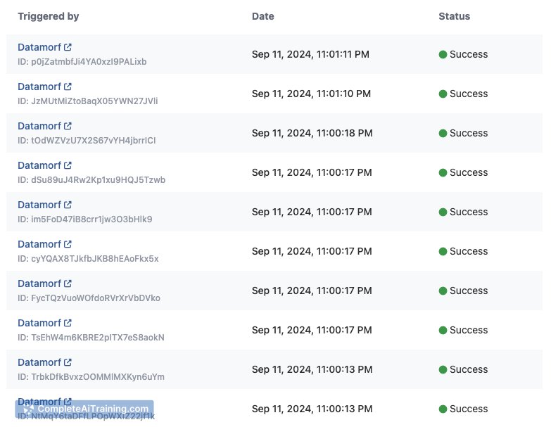Open external link icon for ID FycTQzVuoWOfdoRVrXrVbDVko

click(68, 283)
